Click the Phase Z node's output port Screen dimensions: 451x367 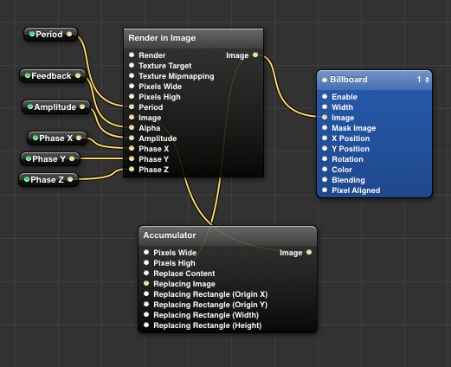(70, 179)
